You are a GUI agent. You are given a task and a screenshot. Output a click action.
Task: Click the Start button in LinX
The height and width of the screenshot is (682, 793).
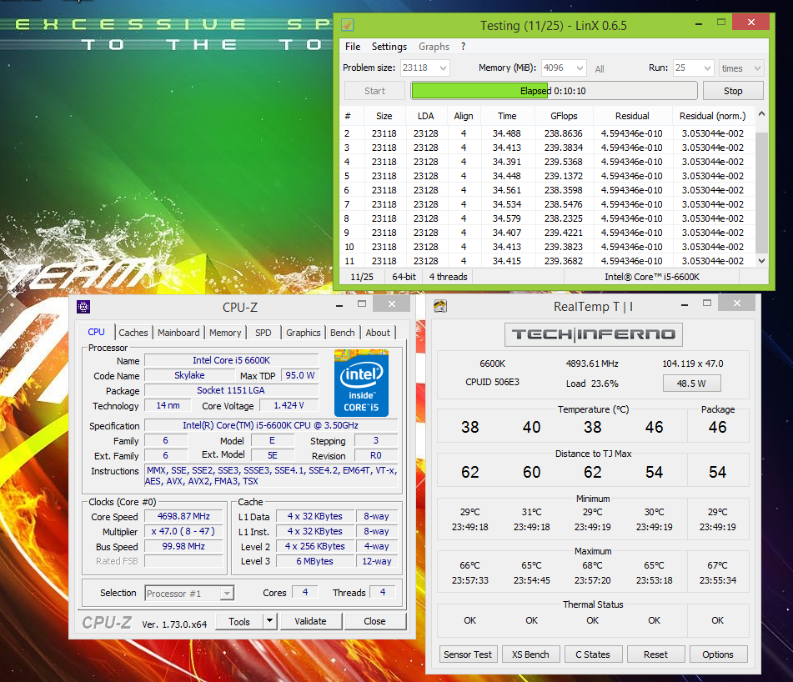[374, 91]
